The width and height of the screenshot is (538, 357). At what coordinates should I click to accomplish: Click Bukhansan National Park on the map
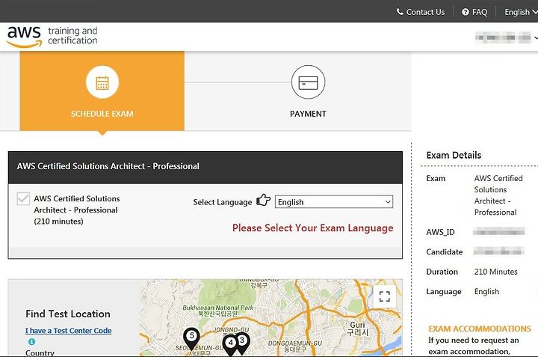tap(218, 311)
